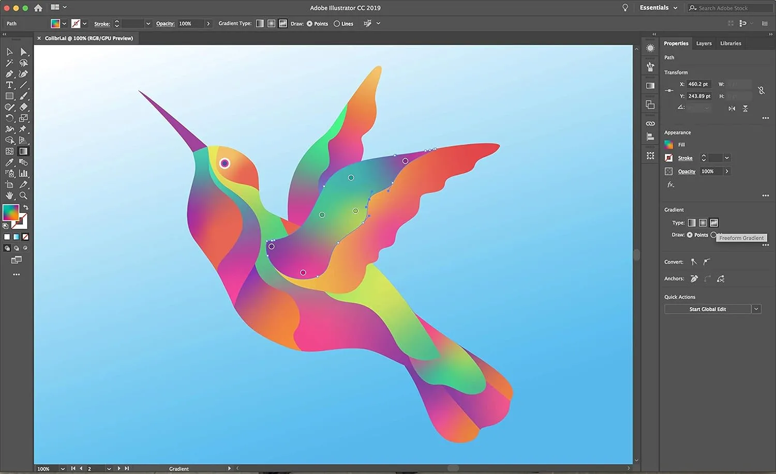This screenshot has height=474, width=776.
Task: Open the Start Global Edit options dropdown
Action: [x=756, y=309]
